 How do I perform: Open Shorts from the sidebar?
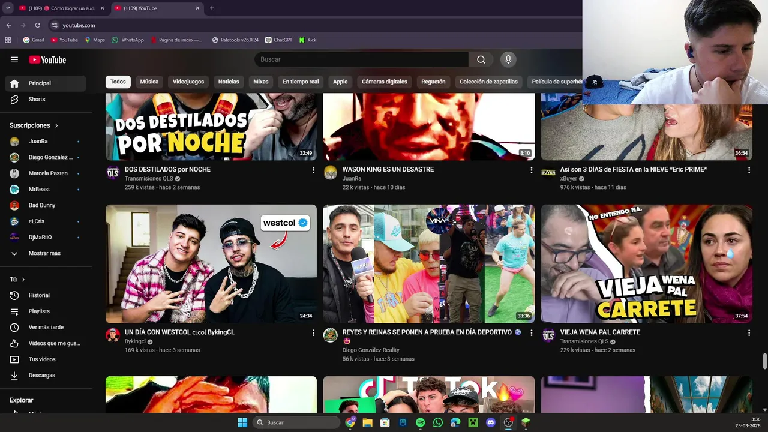pyautogui.click(x=46, y=99)
